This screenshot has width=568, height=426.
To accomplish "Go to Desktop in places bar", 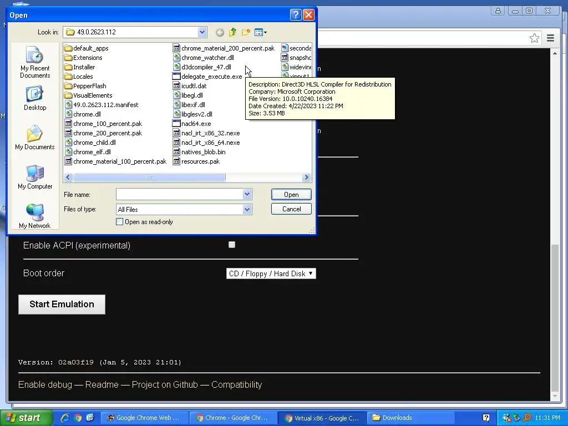I will tap(35, 98).
